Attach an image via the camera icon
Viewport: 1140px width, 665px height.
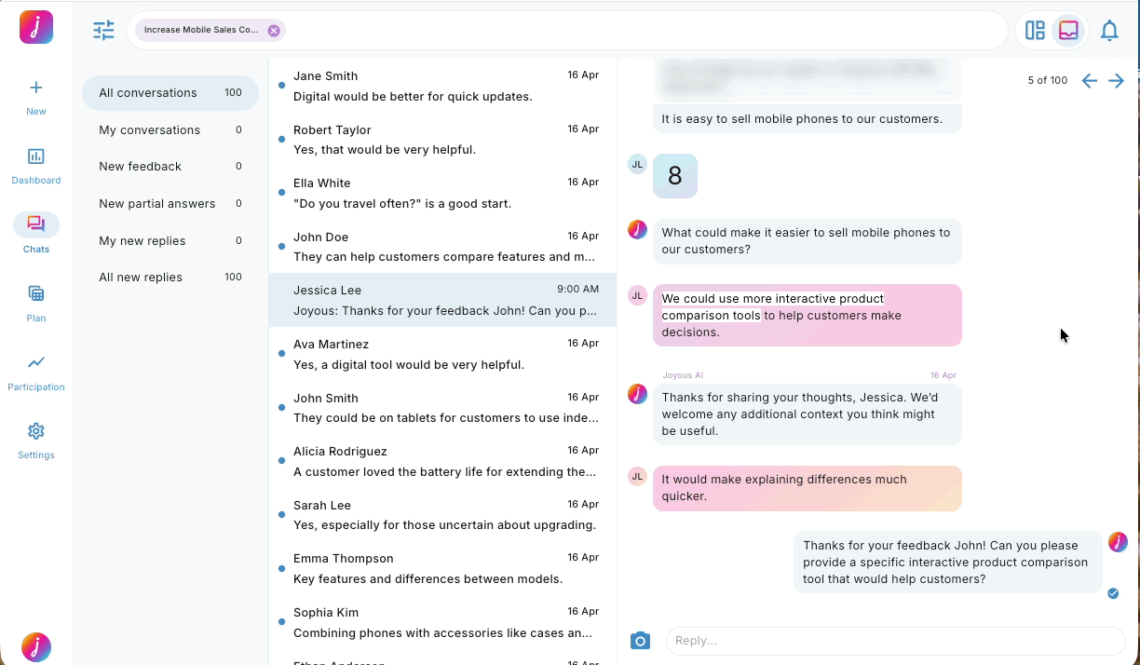pos(640,641)
